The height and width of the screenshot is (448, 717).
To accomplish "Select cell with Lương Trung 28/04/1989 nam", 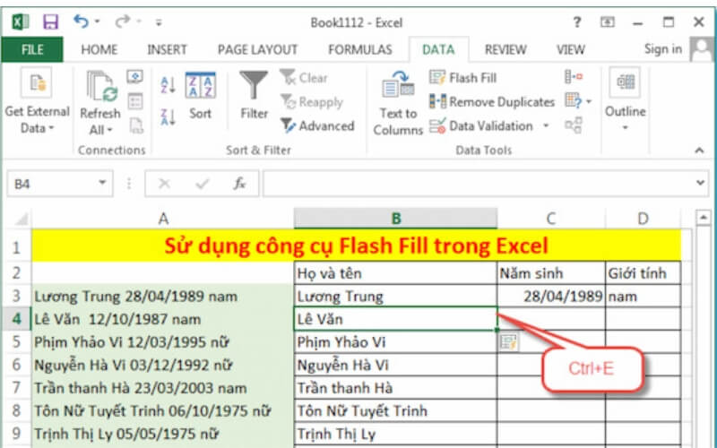I will pyautogui.click(x=162, y=297).
